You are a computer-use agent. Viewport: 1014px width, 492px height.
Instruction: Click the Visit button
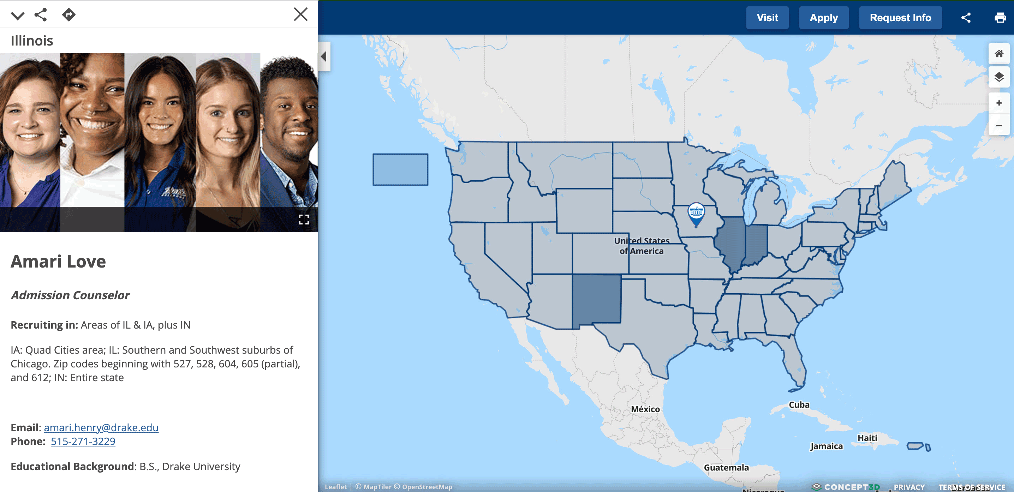(x=767, y=18)
